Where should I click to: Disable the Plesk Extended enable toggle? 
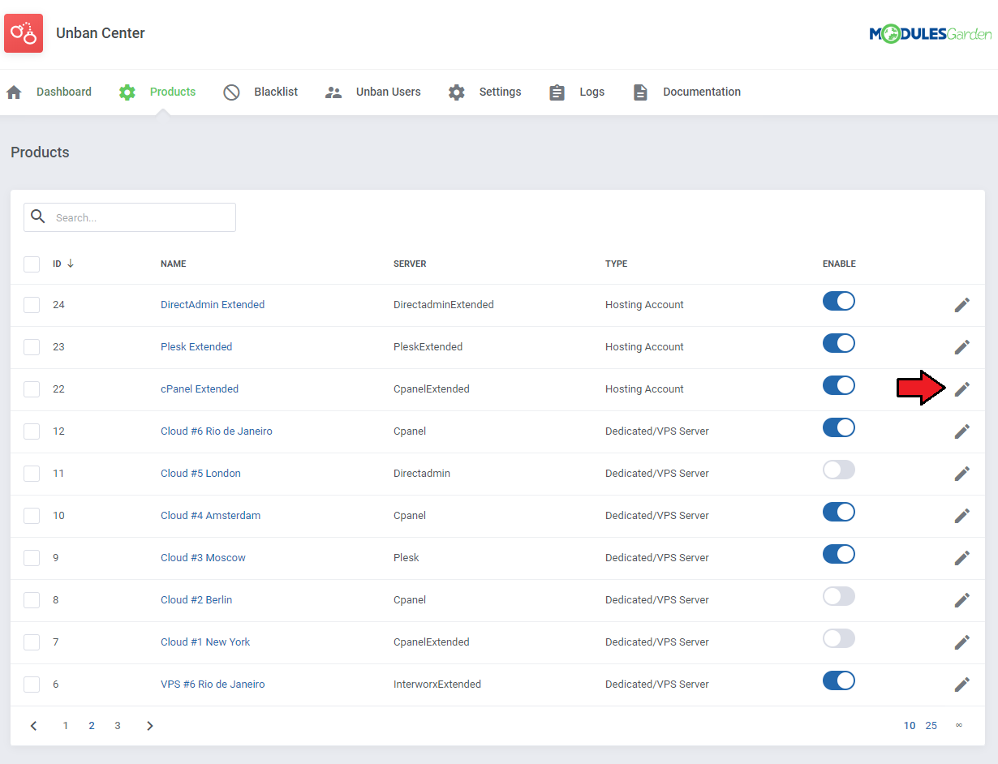click(839, 344)
